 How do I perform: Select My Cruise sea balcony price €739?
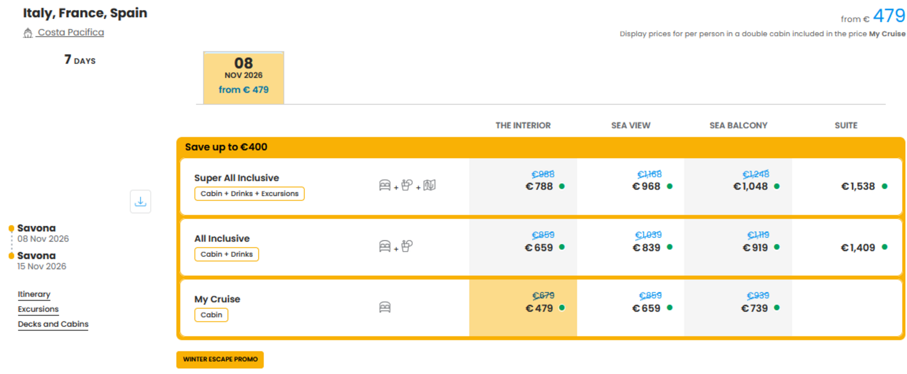click(755, 308)
